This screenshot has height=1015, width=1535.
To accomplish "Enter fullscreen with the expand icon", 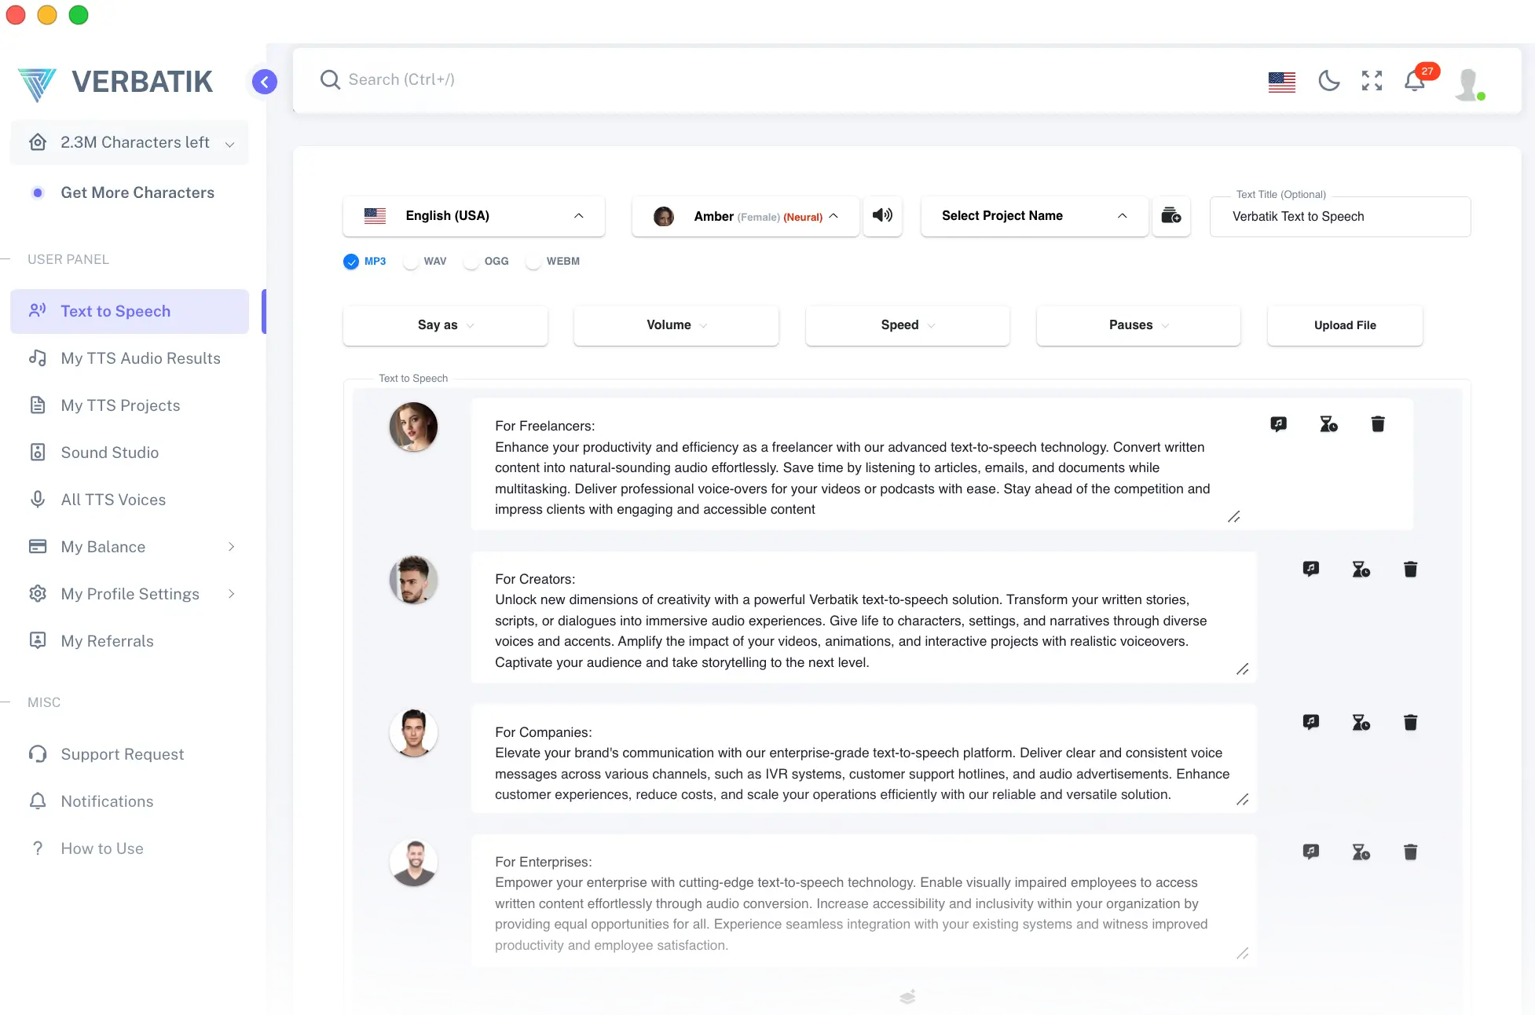I will pos(1372,80).
